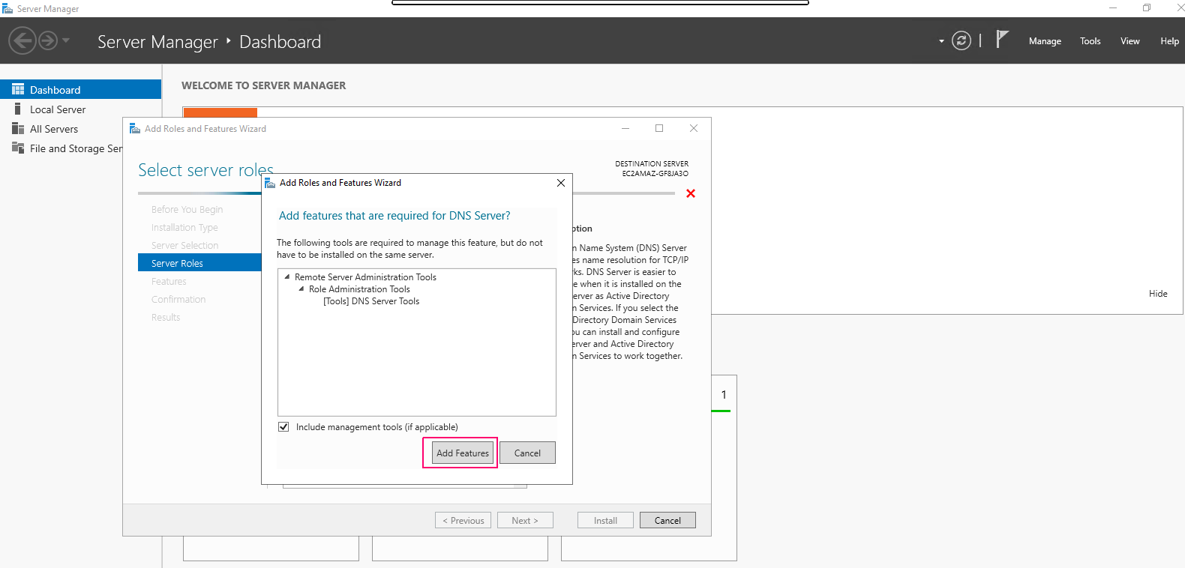Image resolution: width=1185 pixels, height=568 pixels.
Task: Click Features step in wizard sidebar
Action: (x=169, y=281)
